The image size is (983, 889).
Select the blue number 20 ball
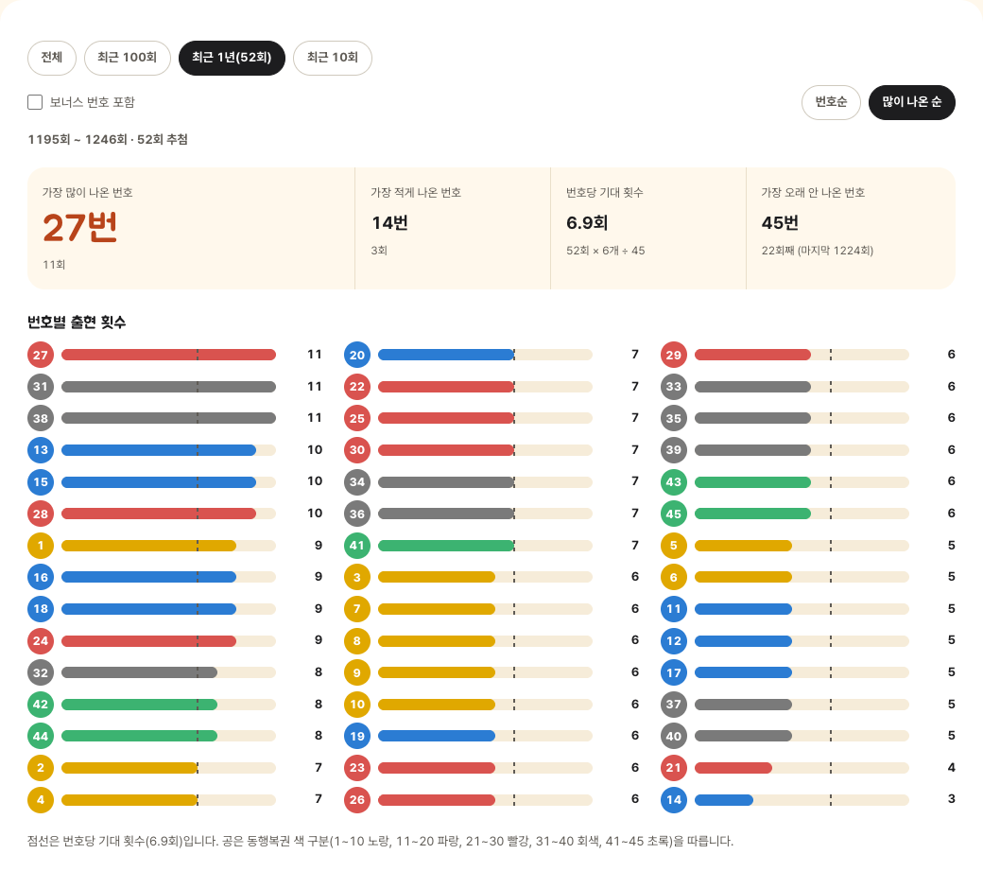(x=357, y=355)
